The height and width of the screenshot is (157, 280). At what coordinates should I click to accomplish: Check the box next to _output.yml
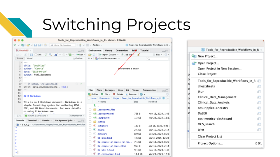click(90, 118)
